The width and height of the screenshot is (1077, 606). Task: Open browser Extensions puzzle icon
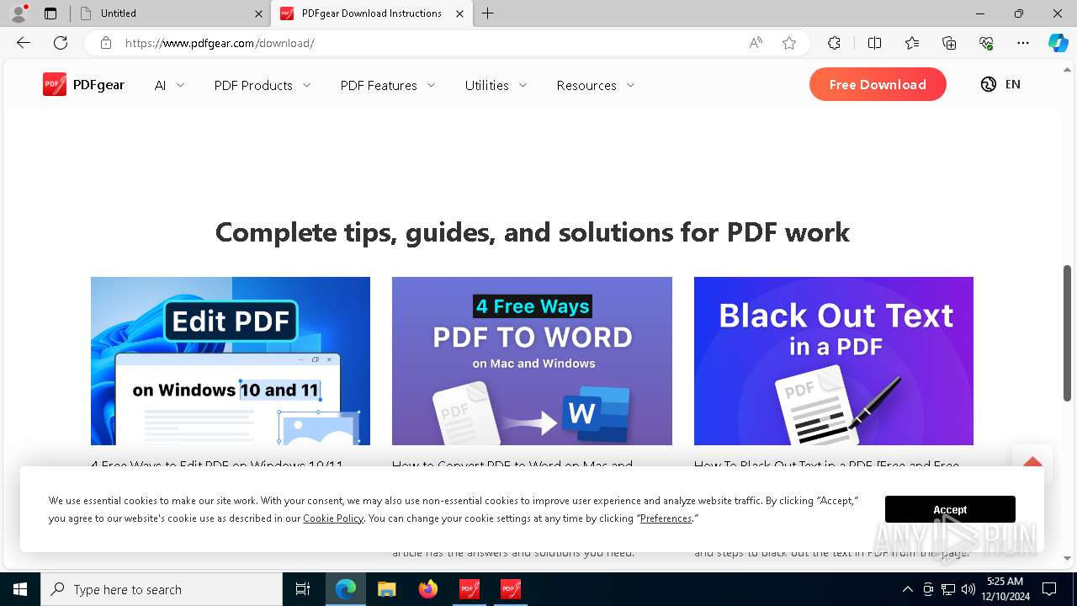tap(834, 43)
